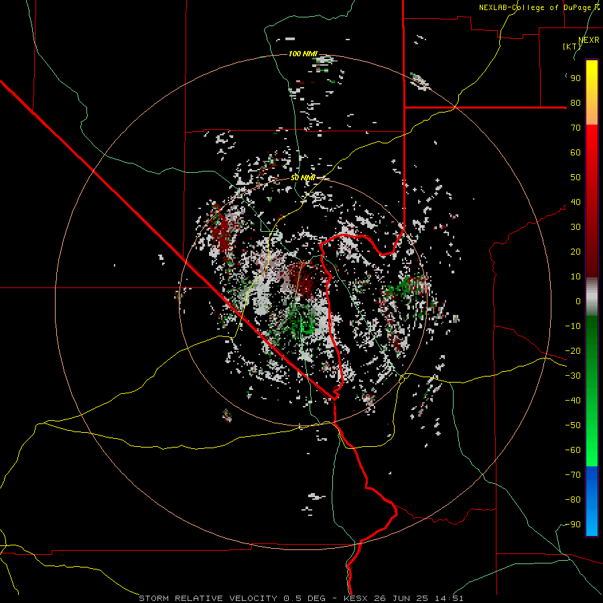Click the 80 value on the velocity scale
603x603 pixels.
[576, 103]
